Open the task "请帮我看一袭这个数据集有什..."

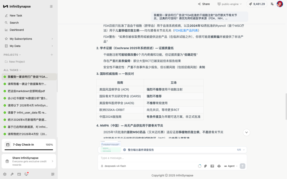29,84
